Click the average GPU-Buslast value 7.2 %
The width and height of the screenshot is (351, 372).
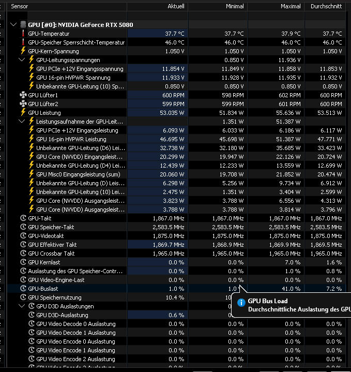pos(334,289)
